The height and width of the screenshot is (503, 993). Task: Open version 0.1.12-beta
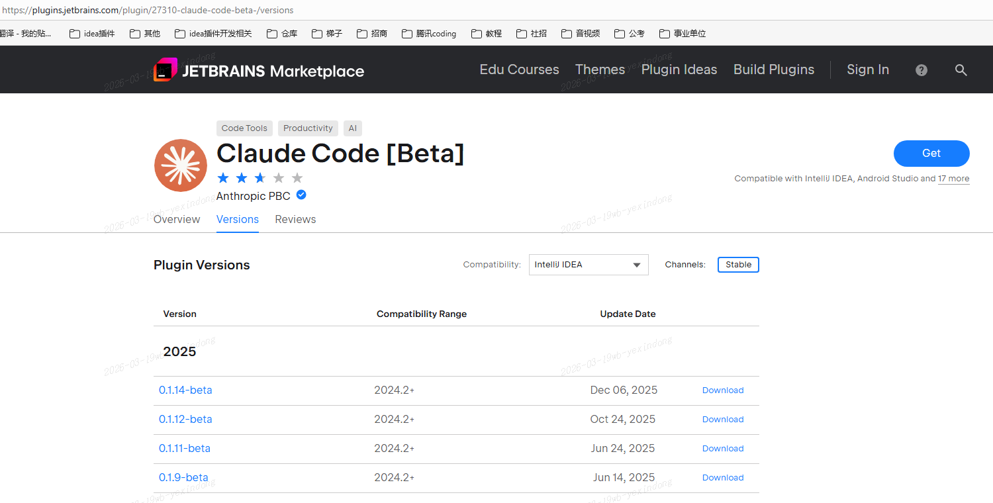(x=185, y=420)
